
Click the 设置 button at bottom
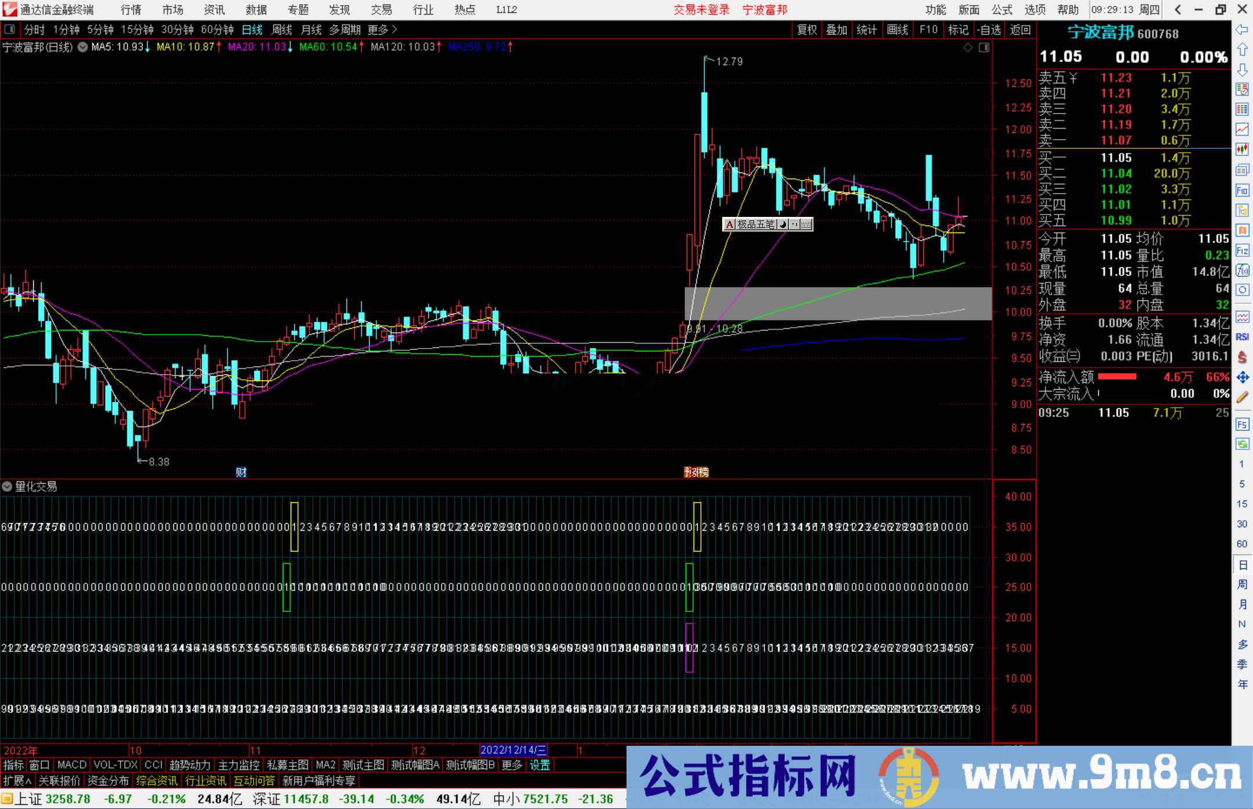(x=539, y=765)
